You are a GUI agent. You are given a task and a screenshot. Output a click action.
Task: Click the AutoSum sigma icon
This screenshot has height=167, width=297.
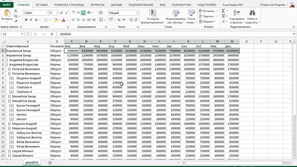point(224,11)
